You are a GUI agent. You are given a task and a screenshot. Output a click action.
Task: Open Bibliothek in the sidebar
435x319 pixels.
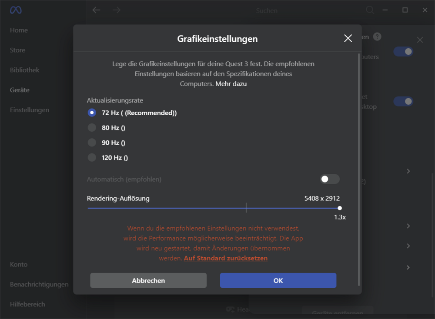tap(25, 70)
